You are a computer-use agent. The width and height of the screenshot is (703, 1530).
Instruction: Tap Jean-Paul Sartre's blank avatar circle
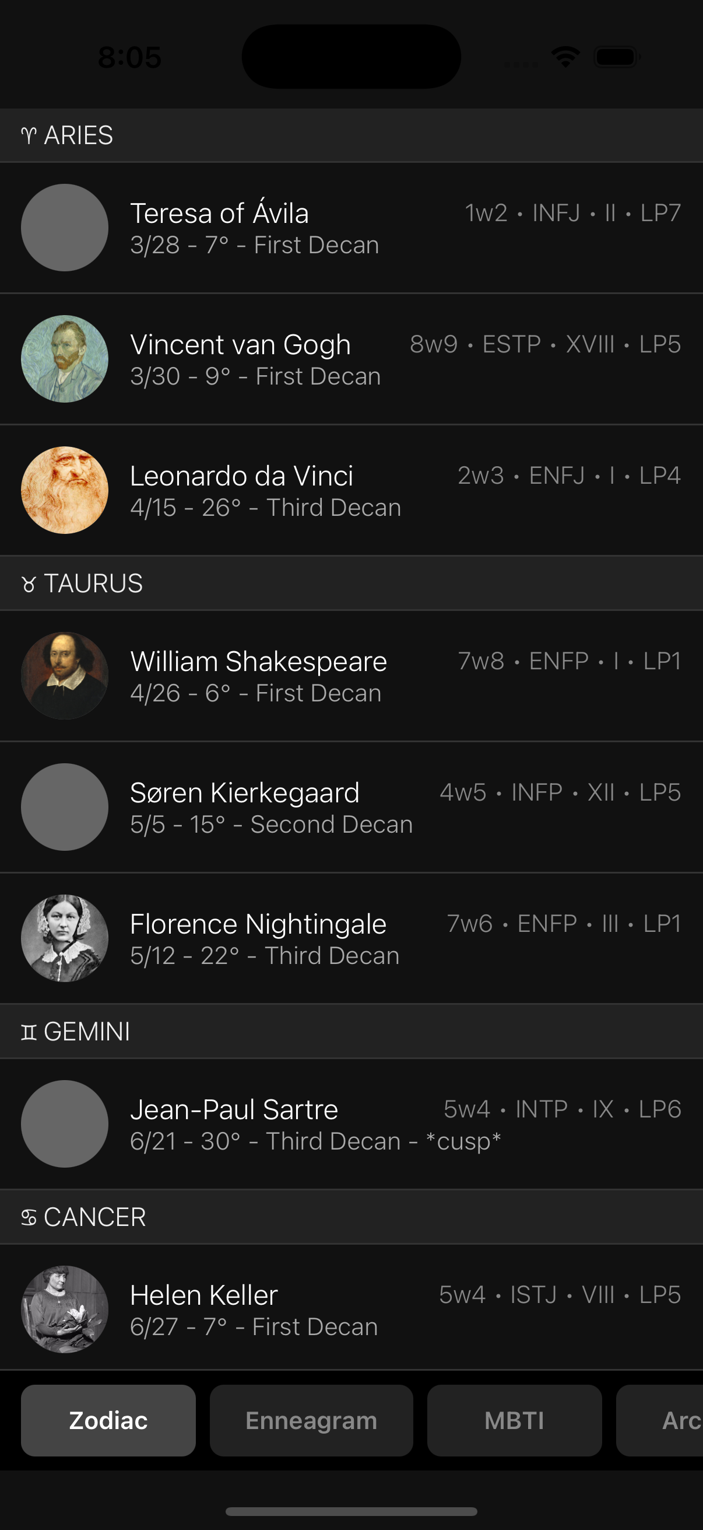65,1123
